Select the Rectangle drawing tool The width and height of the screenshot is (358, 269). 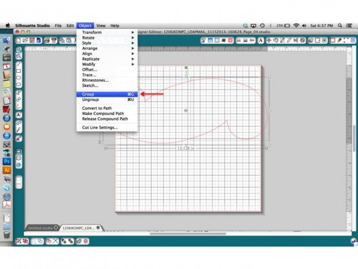[19, 71]
